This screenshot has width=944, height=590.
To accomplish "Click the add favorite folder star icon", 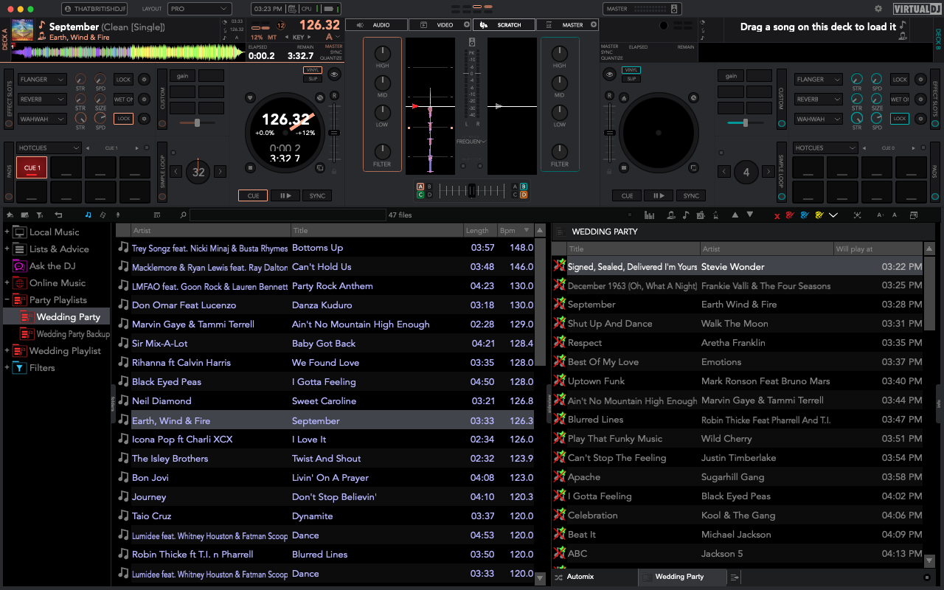I will click(10, 215).
